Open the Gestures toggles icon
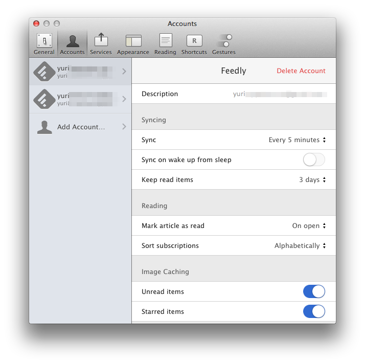Screen dimensions: 365x364 [224, 40]
